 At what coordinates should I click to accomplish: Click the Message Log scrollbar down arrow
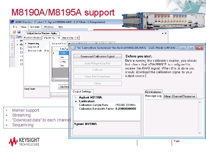[x=200, y=133]
